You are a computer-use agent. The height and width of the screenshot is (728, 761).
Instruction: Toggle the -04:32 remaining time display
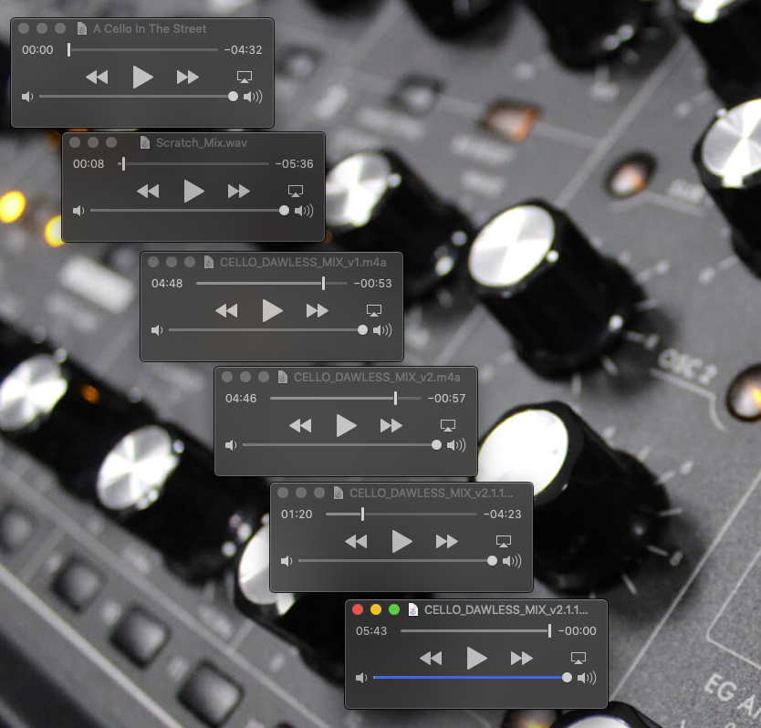click(x=243, y=50)
